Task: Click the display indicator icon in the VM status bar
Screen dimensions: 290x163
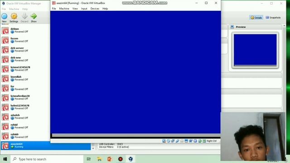Action: tap(186, 141)
